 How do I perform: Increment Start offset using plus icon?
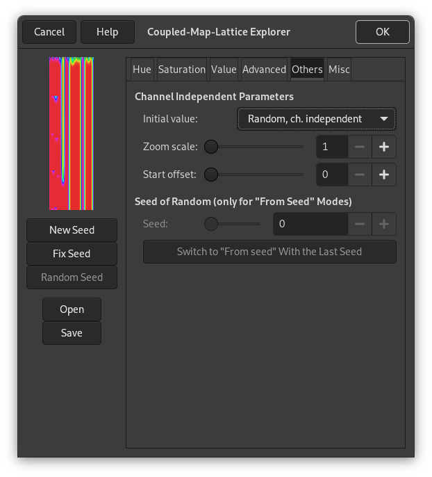pos(384,175)
